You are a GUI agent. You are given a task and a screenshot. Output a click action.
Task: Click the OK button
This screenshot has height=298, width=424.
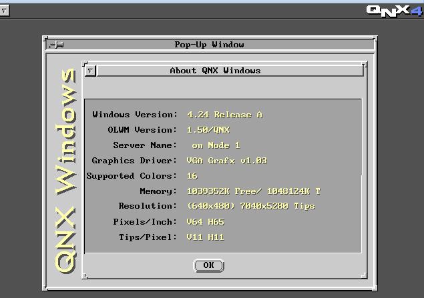point(208,265)
